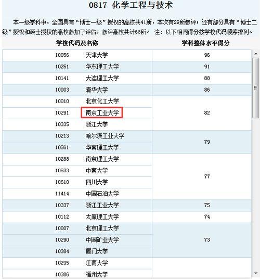Click school code 10610
Viewport: 260px width, 279px height.
point(62,182)
